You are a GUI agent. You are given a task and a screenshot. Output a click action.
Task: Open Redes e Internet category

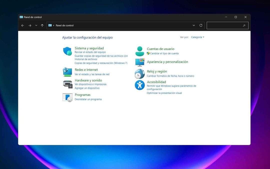point(86,70)
